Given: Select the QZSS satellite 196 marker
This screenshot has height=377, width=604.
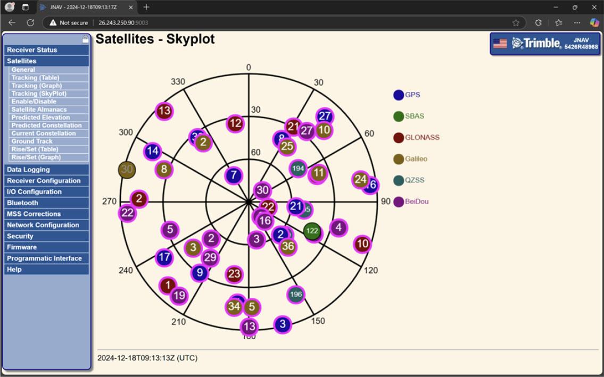Looking at the screenshot, I should 296,294.
